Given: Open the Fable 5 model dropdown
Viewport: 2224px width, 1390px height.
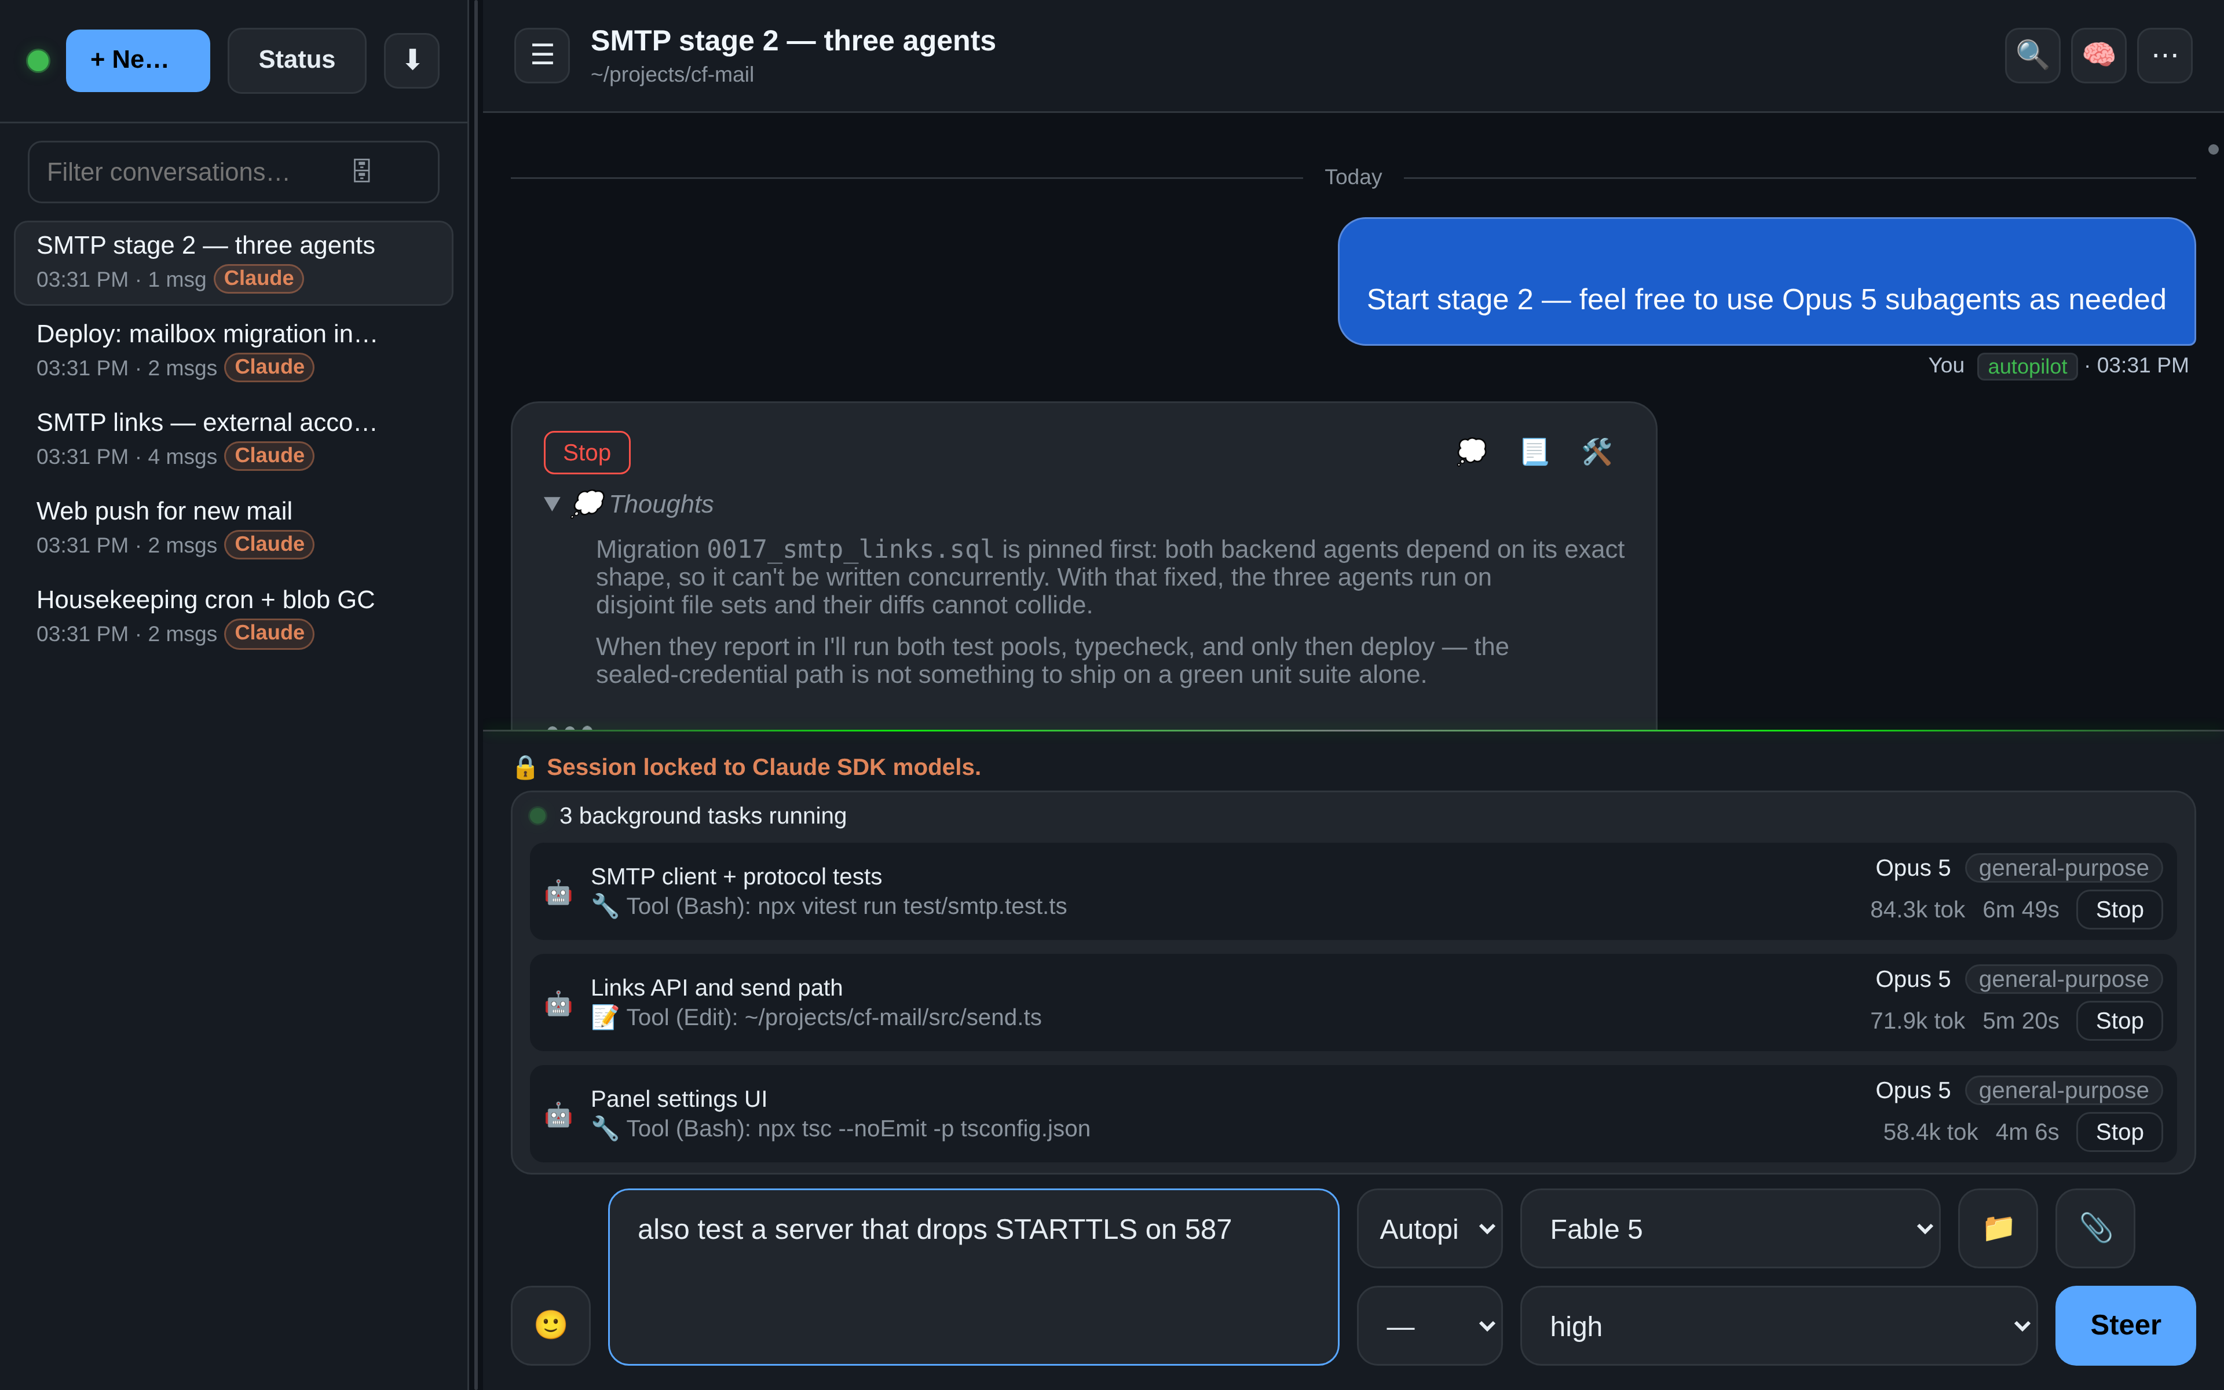Looking at the screenshot, I should (1729, 1228).
